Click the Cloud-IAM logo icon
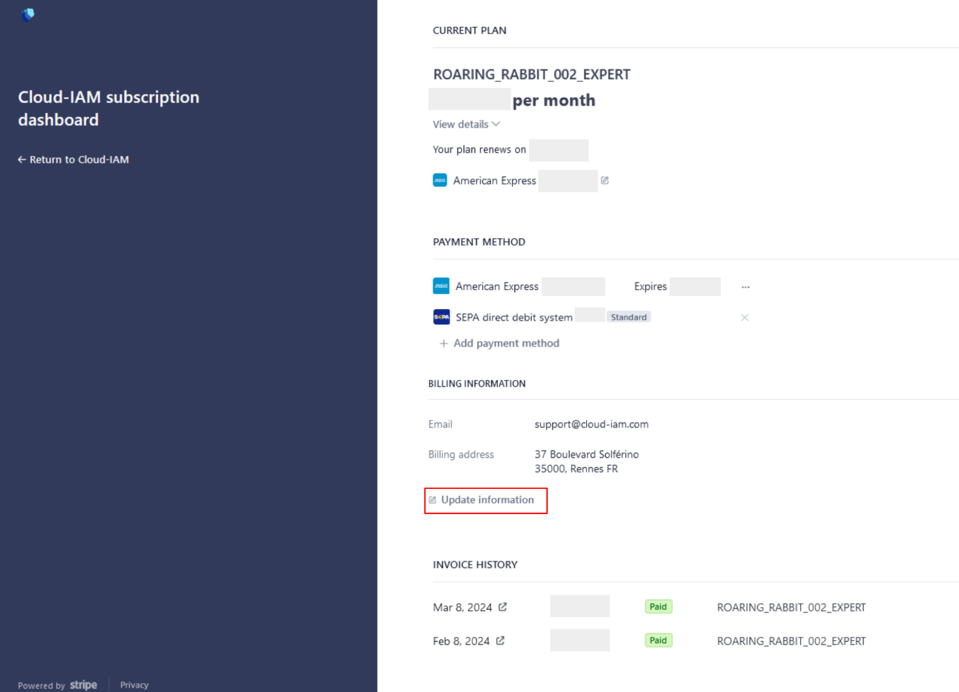The width and height of the screenshot is (959, 692). point(28,15)
